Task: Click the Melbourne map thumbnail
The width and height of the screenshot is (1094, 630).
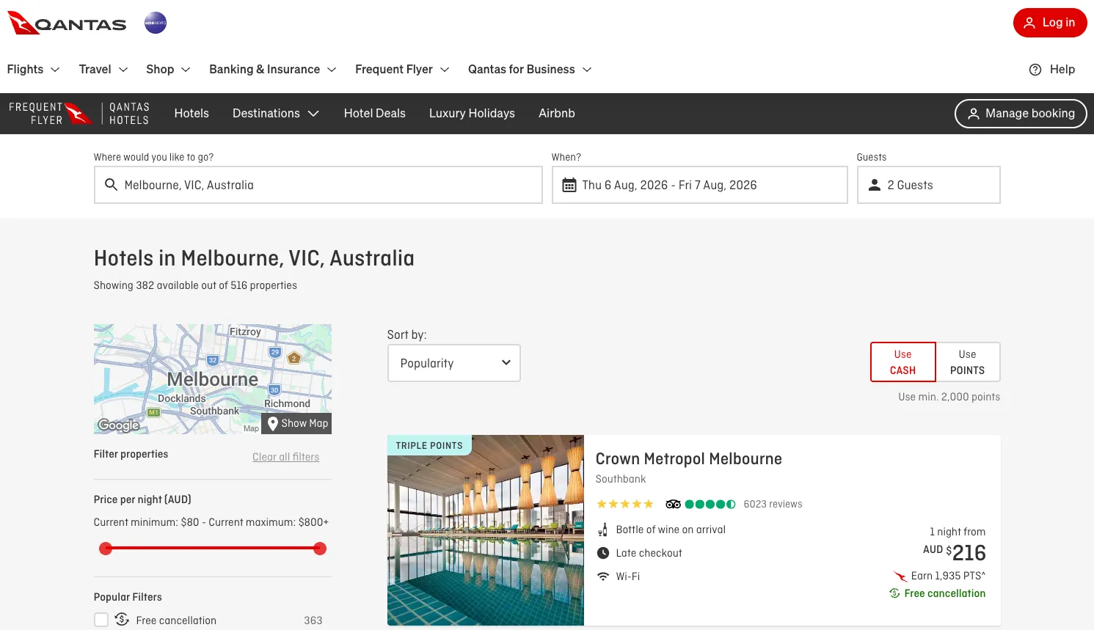Action: (213, 379)
